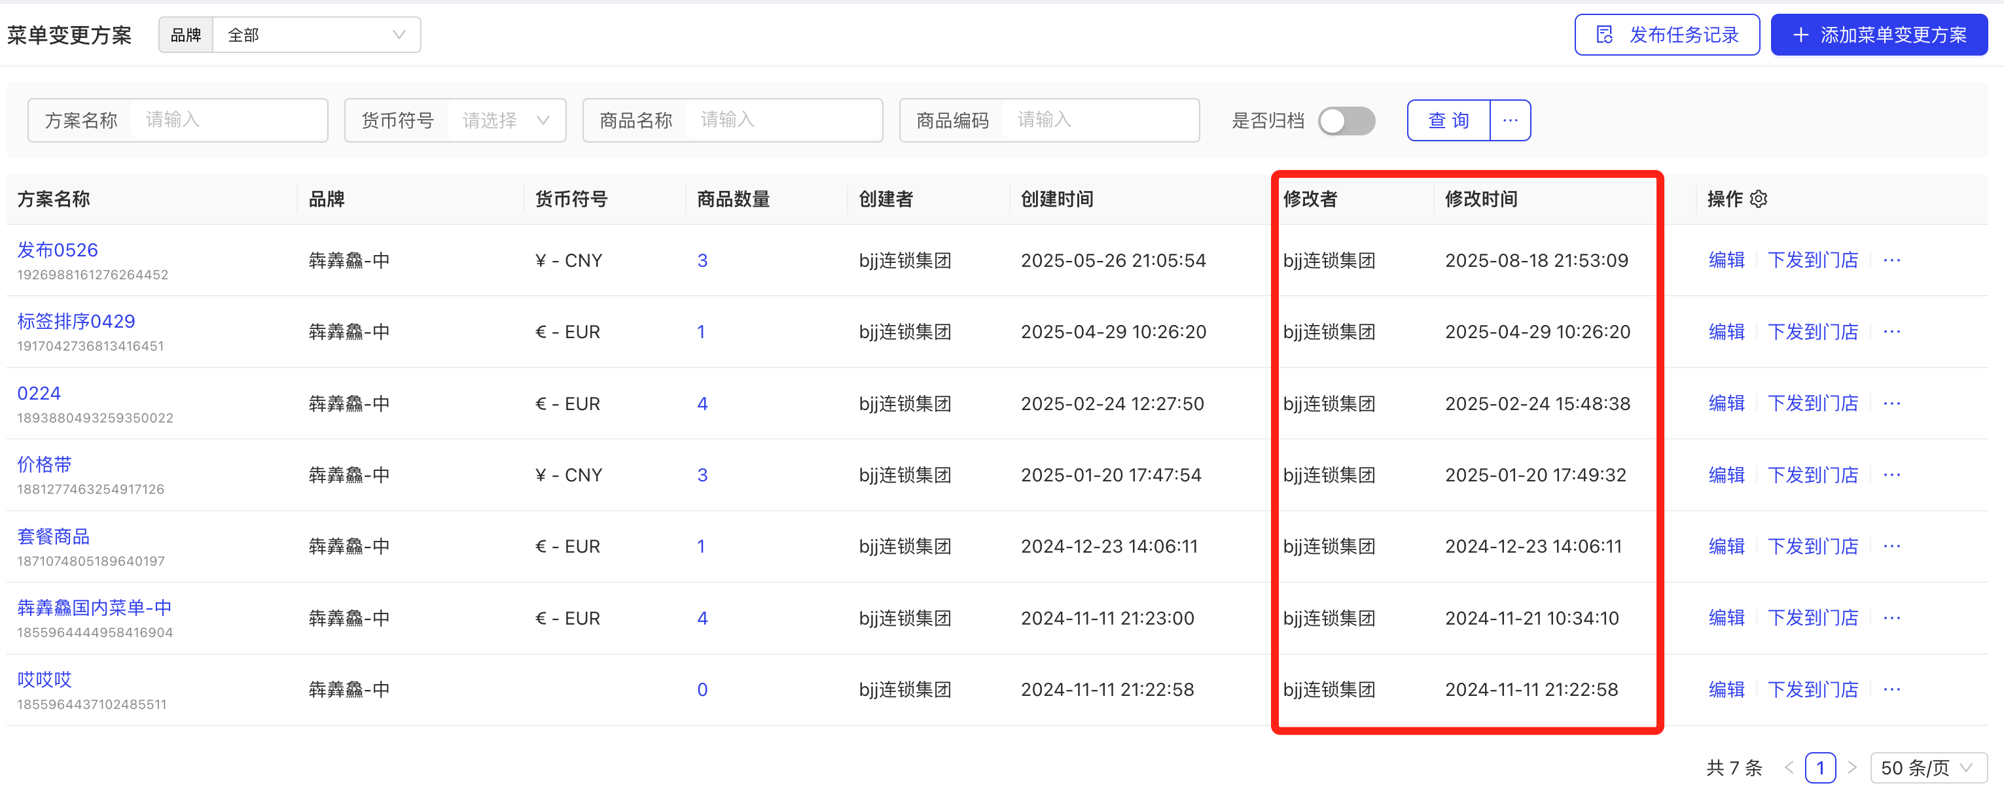Go to previous page arrow
This screenshot has width=2004, height=794.
[x=1789, y=768]
